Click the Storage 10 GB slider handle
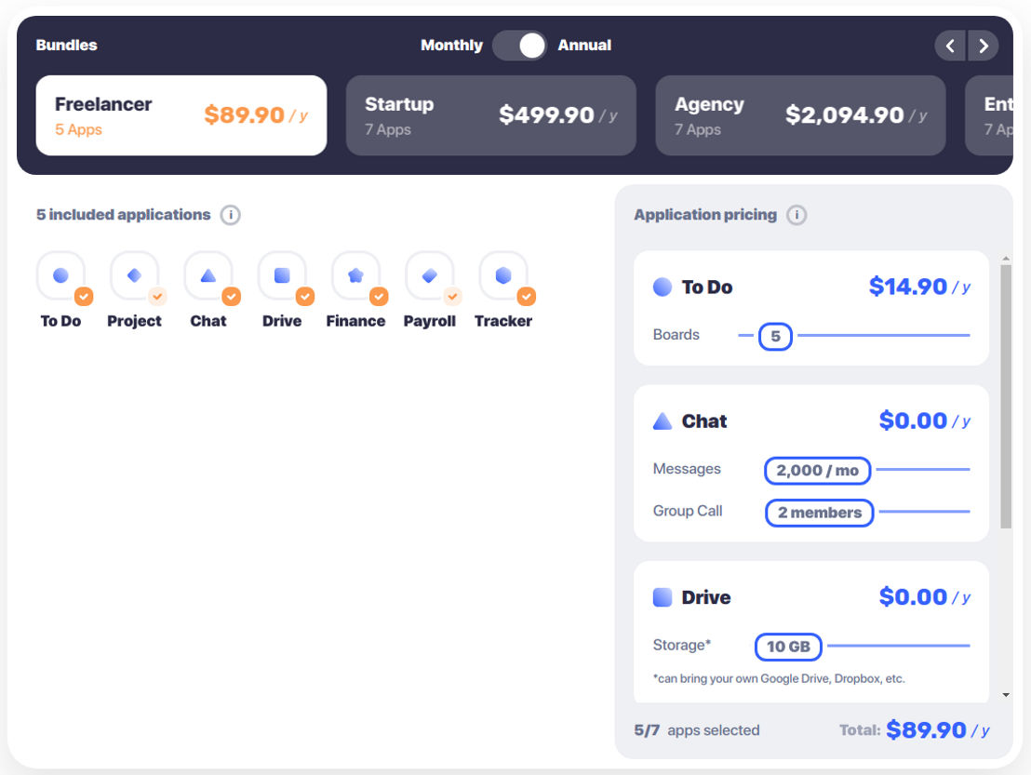This screenshot has width=1031, height=775. coord(788,647)
